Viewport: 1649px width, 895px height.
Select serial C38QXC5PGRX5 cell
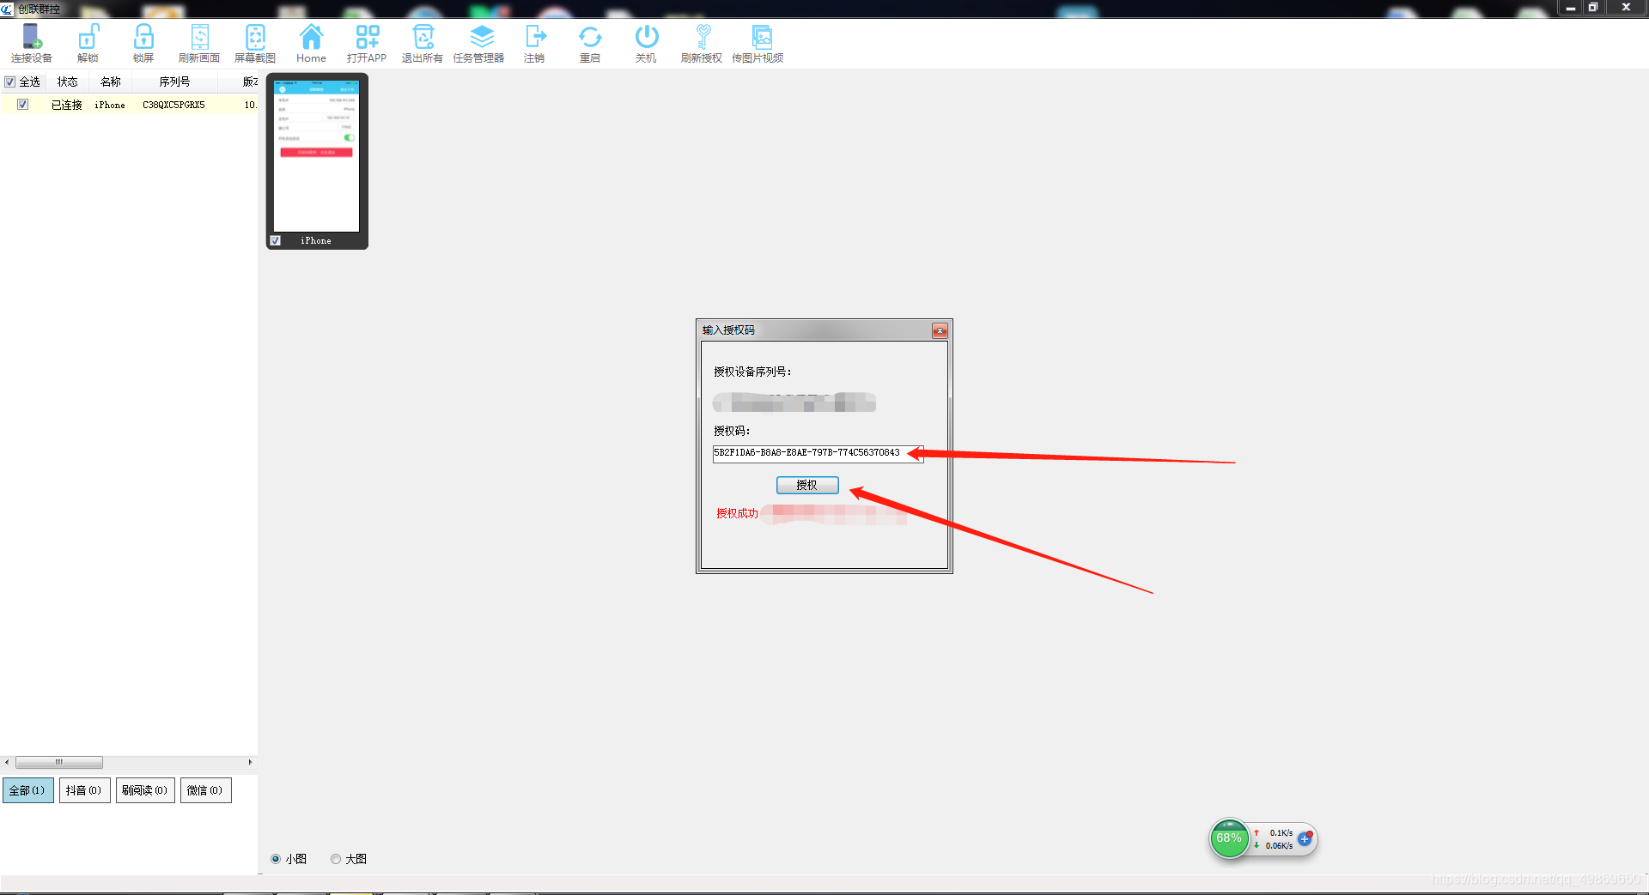[x=173, y=105]
